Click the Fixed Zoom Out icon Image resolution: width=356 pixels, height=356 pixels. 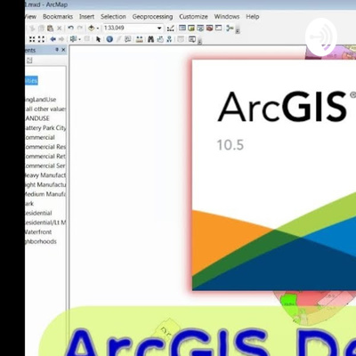pyautogui.click(x=41, y=39)
